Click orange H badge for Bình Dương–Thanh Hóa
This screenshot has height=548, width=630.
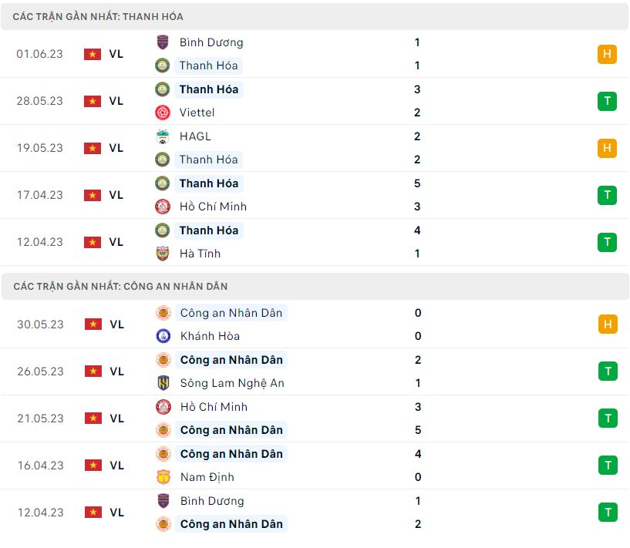[x=607, y=54]
